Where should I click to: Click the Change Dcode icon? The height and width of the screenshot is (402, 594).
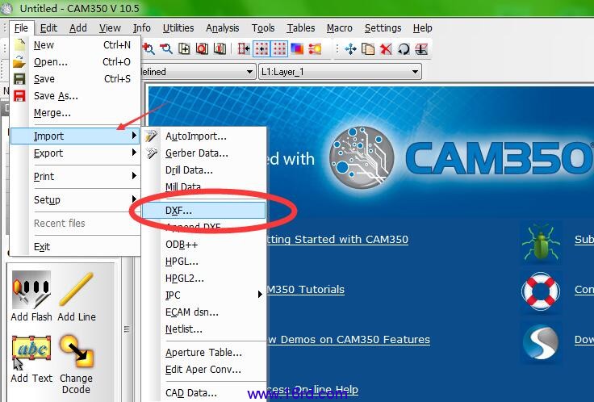pyautogui.click(x=77, y=352)
